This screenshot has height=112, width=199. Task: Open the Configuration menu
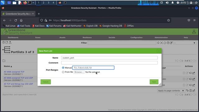[137, 38]
